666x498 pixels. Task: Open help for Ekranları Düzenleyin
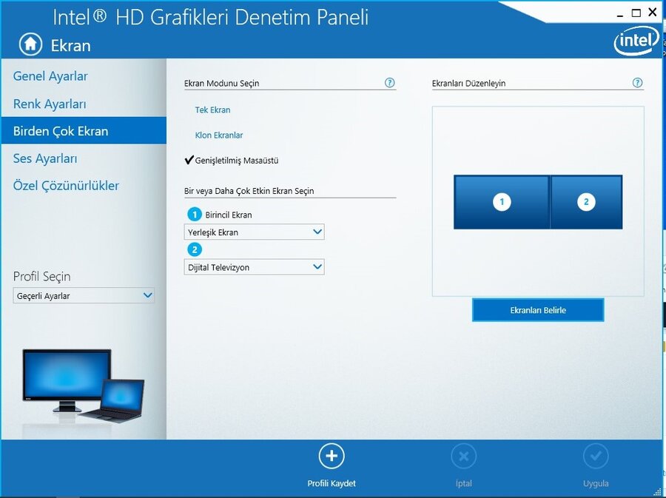(x=637, y=83)
